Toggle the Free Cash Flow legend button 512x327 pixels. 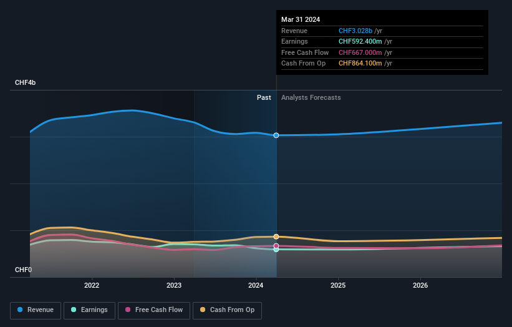point(154,310)
